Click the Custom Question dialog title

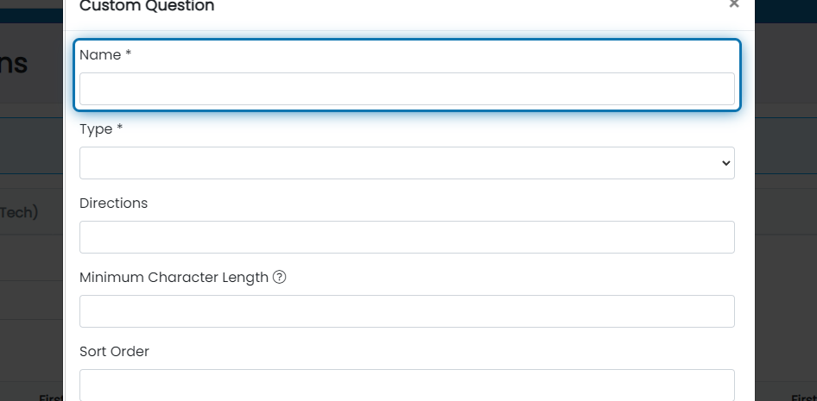(147, 6)
